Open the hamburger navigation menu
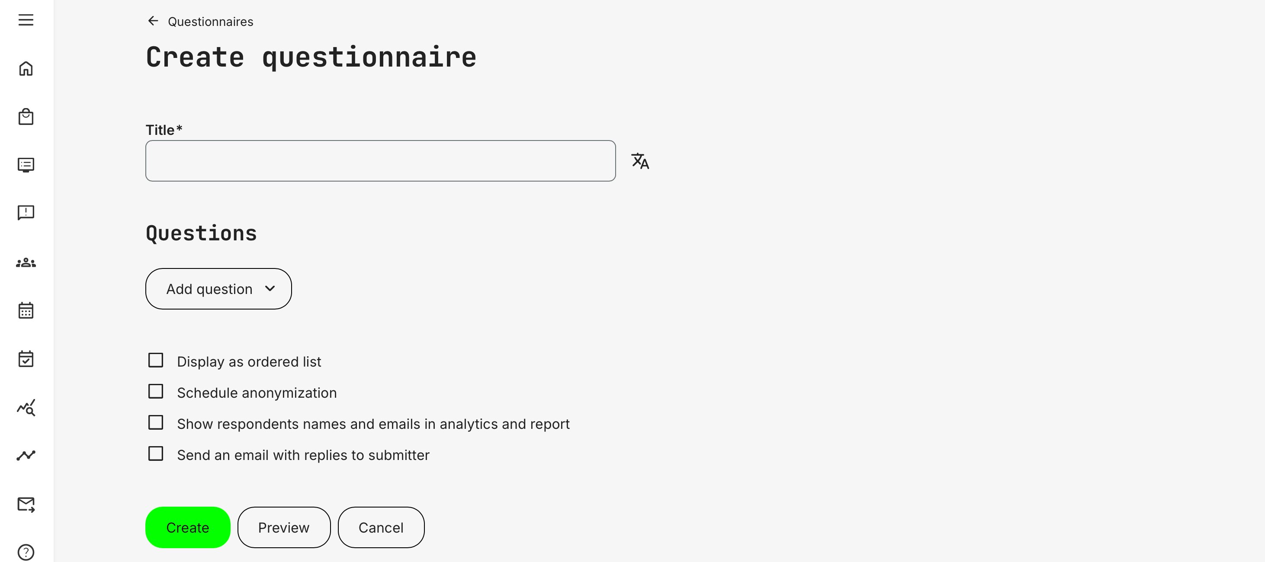The height and width of the screenshot is (562, 1265). (26, 20)
